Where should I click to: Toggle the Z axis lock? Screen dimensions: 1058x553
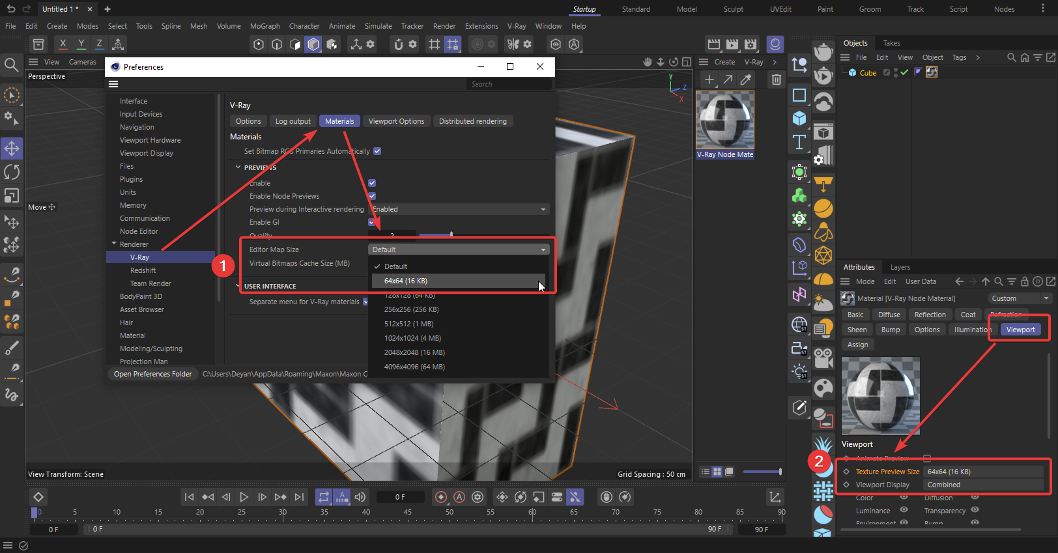[99, 44]
